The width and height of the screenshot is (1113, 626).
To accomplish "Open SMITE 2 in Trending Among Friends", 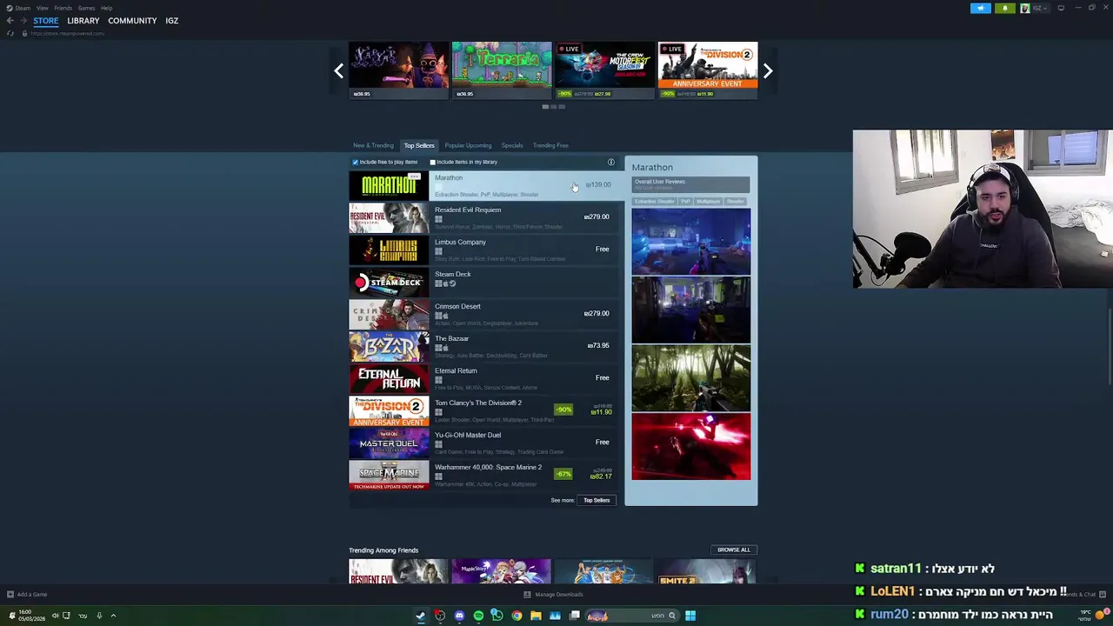I will [708, 572].
